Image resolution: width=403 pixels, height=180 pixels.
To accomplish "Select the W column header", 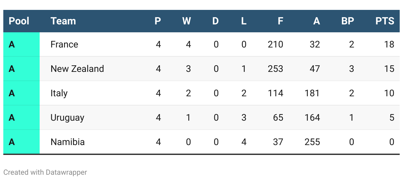I will coord(187,21).
